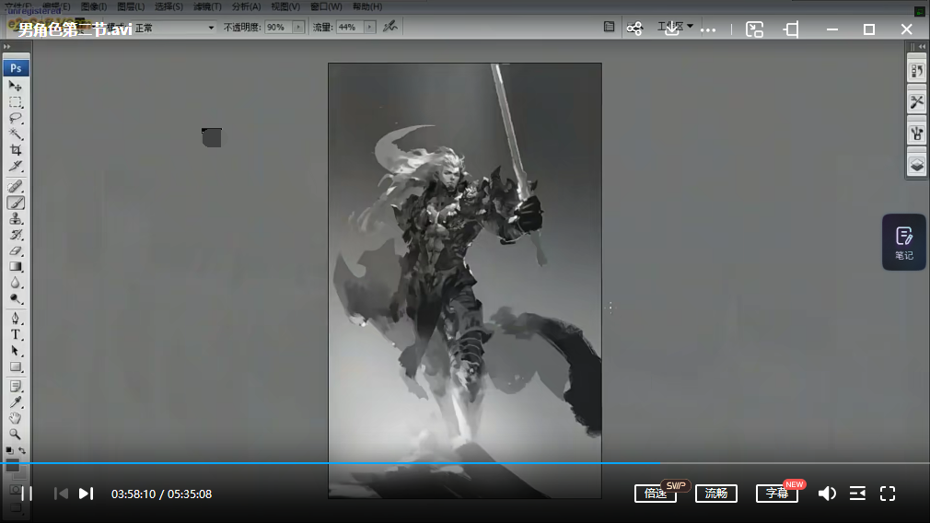Toggle the airbrush option
This screenshot has height=523, width=930.
[x=389, y=27]
